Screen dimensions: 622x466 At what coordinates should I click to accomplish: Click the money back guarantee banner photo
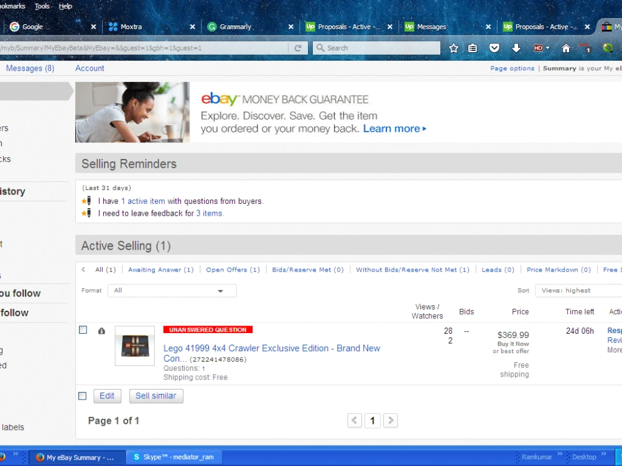132,112
